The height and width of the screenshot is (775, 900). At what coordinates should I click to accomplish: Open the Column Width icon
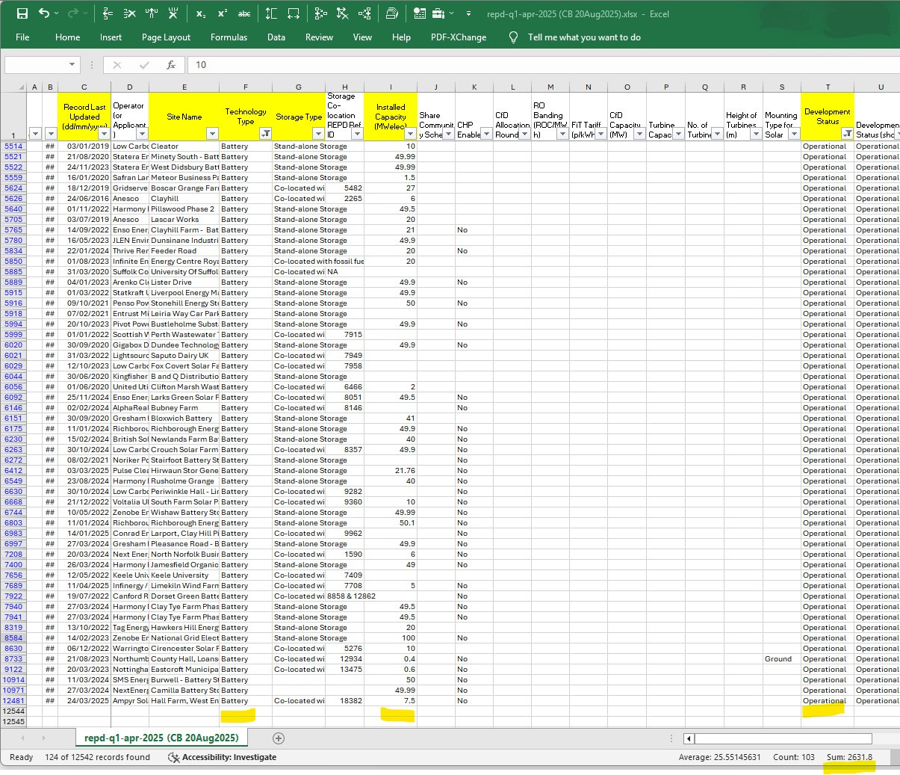coord(294,13)
